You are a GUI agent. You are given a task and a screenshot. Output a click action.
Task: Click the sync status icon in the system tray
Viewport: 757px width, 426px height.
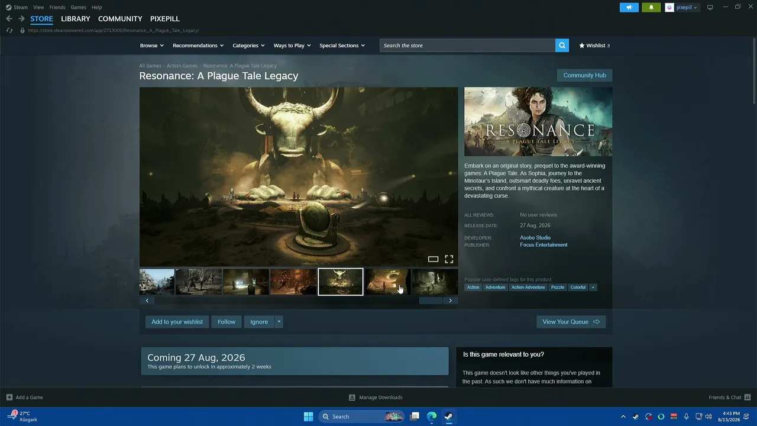coord(649,417)
